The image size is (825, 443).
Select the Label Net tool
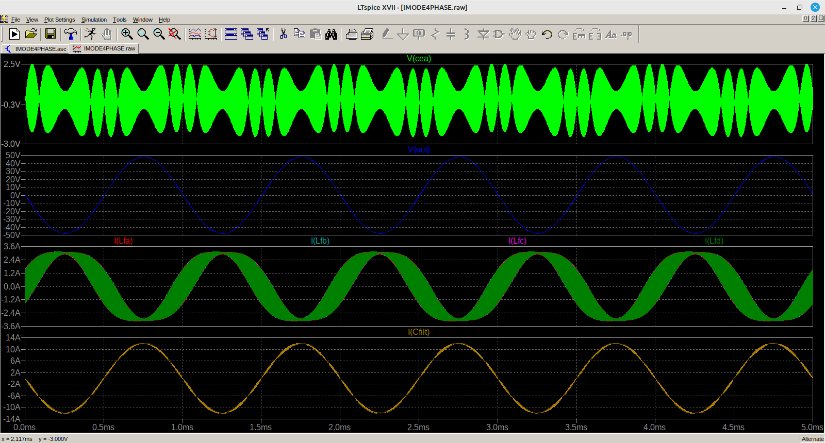tap(419, 34)
